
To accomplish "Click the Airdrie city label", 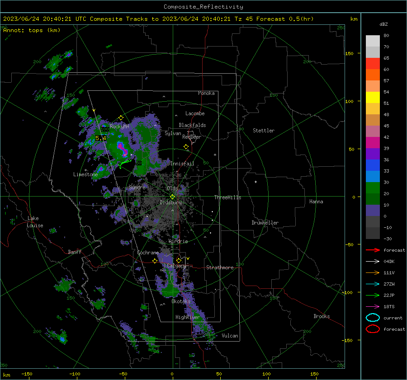I will tap(178, 241).
